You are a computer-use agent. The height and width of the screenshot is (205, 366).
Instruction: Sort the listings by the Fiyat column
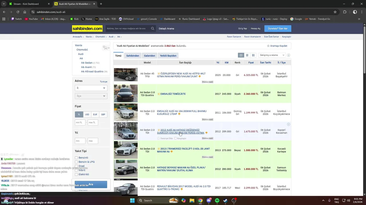click(x=251, y=63)
